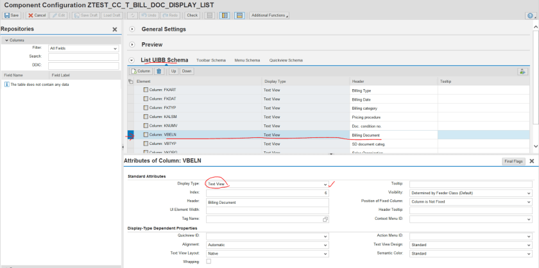Switch to the Toolbar Schema tab
Image resolution: width=539 pixels, height=268 pixels.
pos(210,60)
